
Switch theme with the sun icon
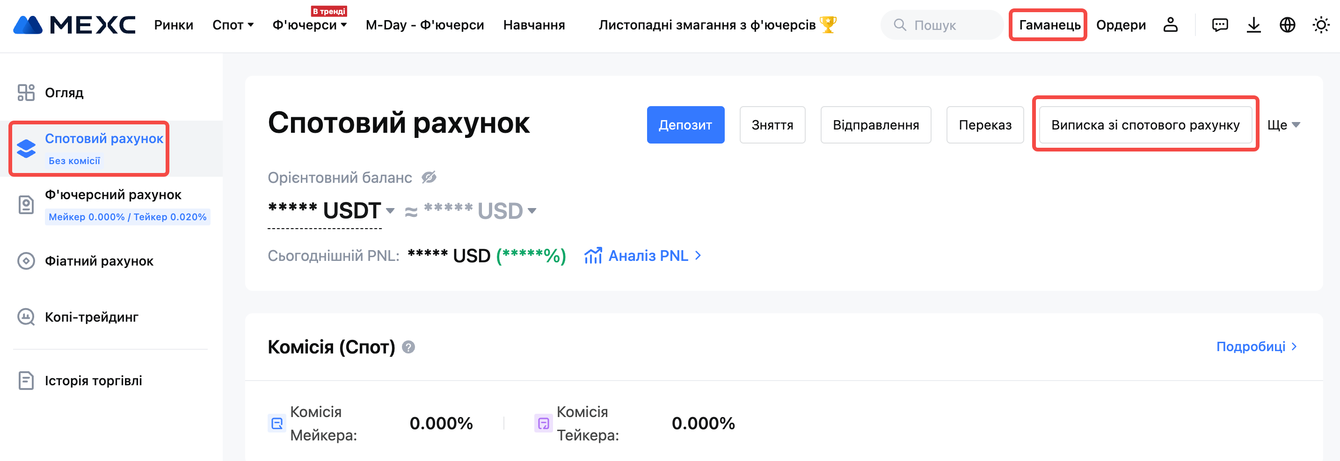point(1321,25)
